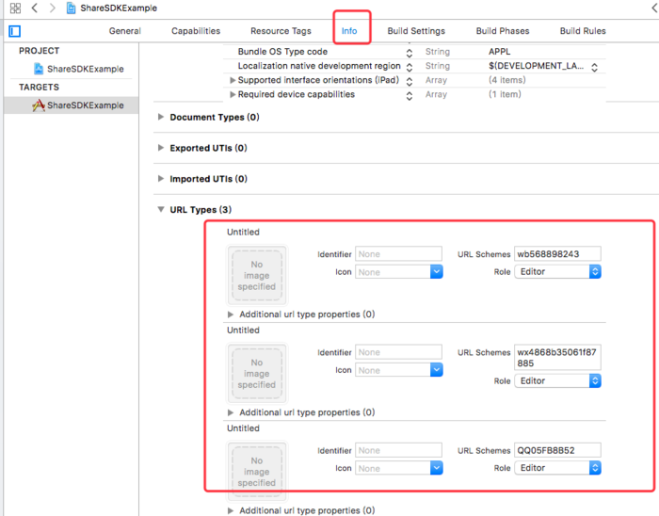Select the Info tab

[x=349, y=31]
